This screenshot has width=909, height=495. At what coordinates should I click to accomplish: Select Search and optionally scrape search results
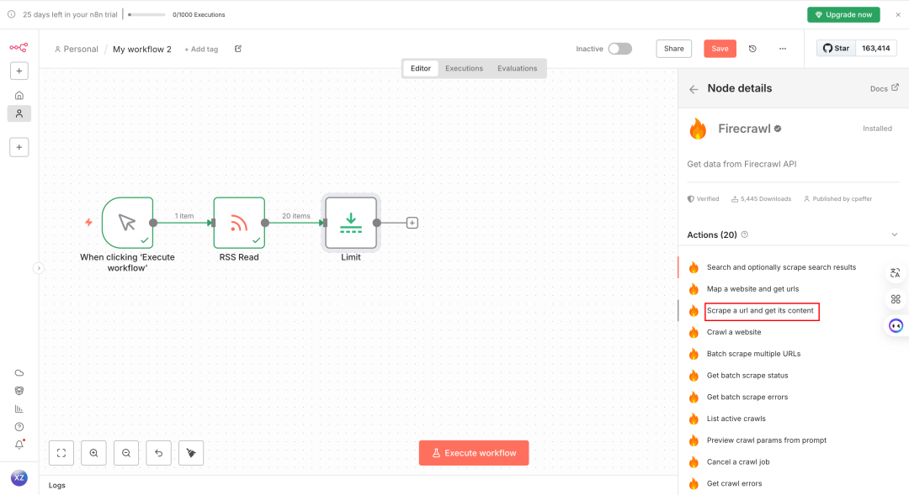click(781, 267)
